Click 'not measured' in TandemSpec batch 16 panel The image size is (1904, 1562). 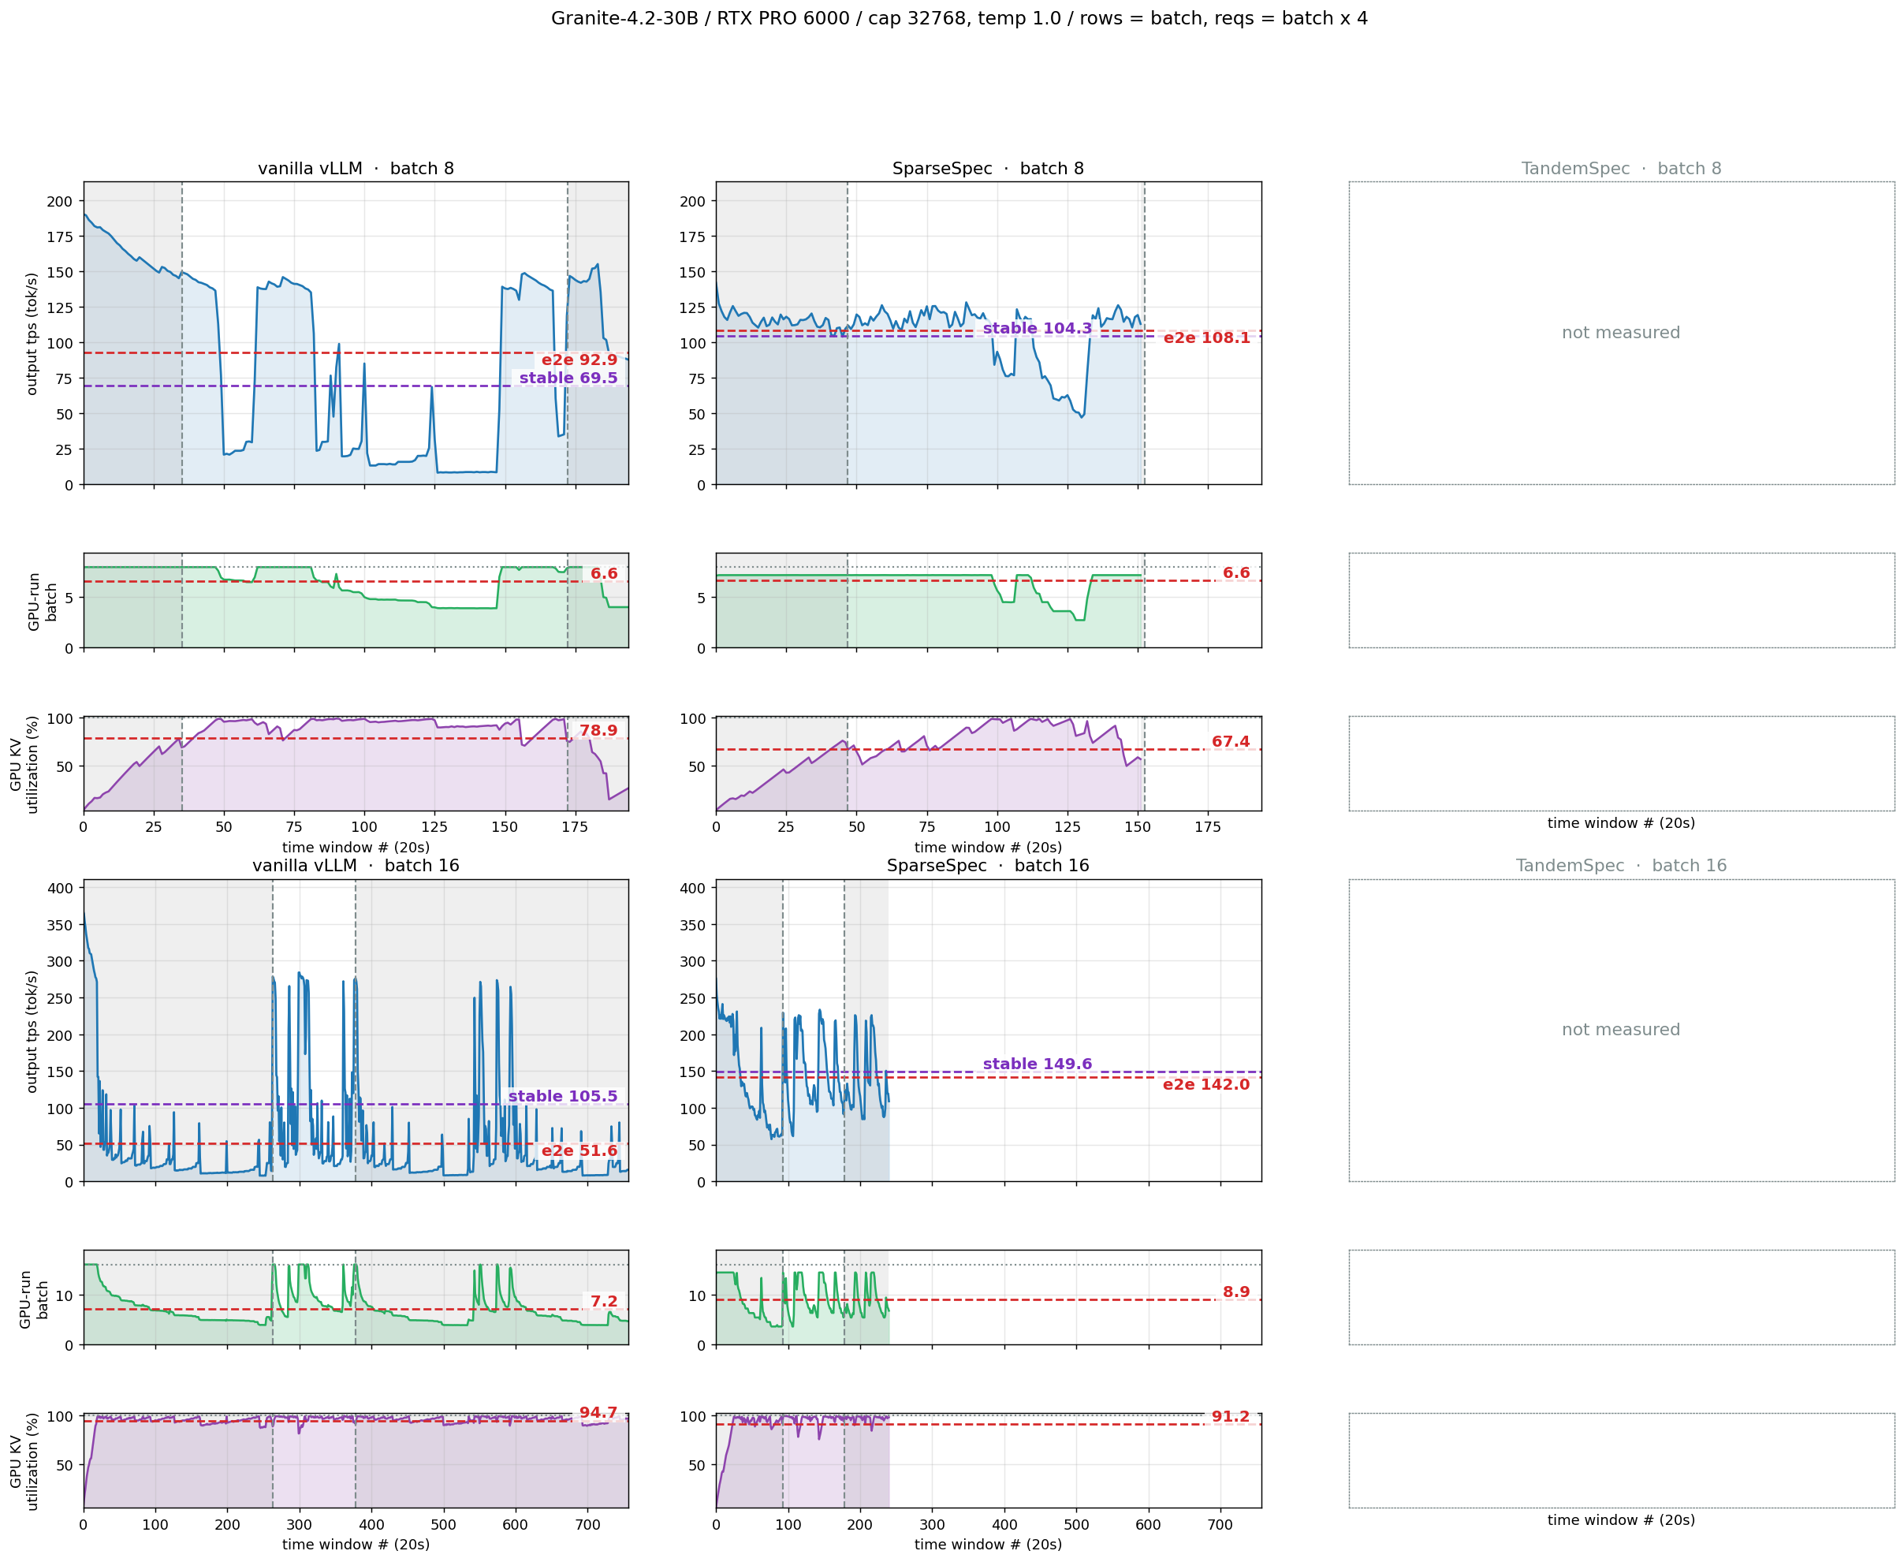[1620, 1029]
